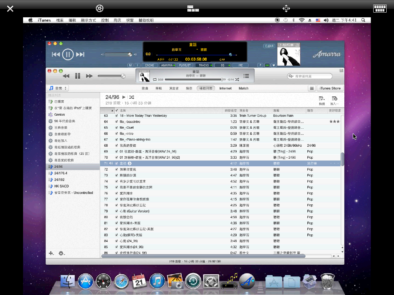The width and height of the screenshot is (394, 295).
Task: Open the 檔案 menu
Action: pyautogui.click(x=60, y=20)
